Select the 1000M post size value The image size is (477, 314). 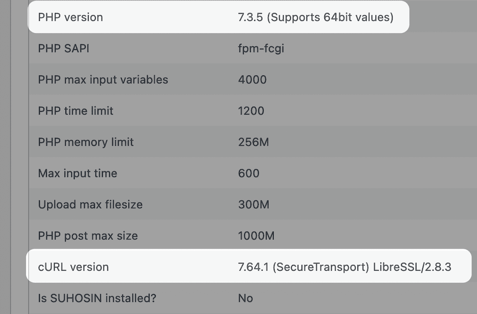point(256,236)
